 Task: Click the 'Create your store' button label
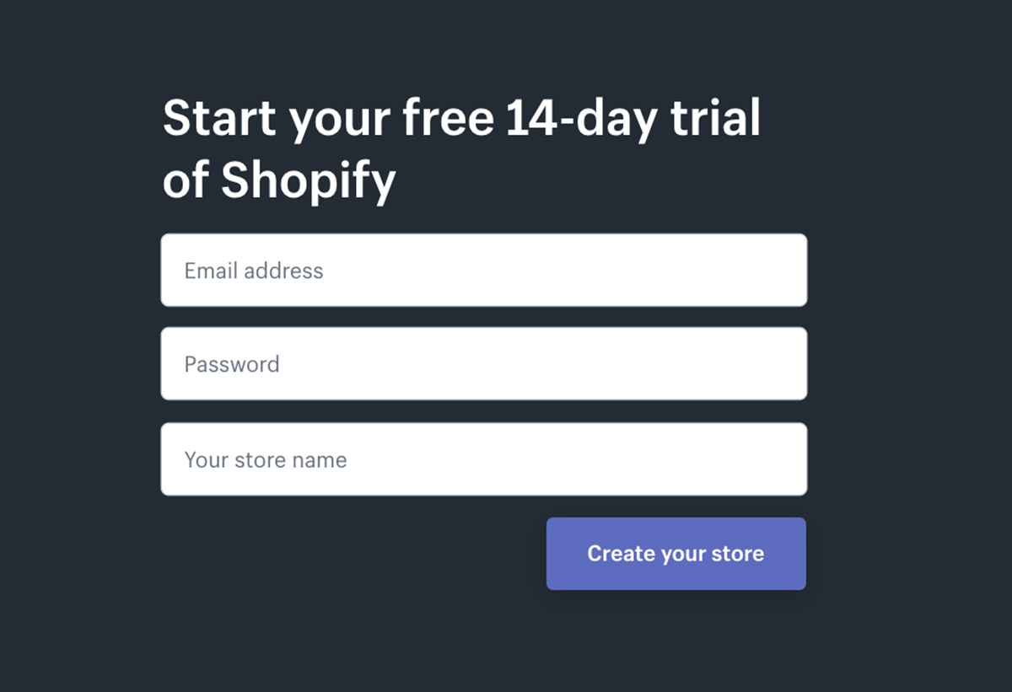[x=676, y=554]
